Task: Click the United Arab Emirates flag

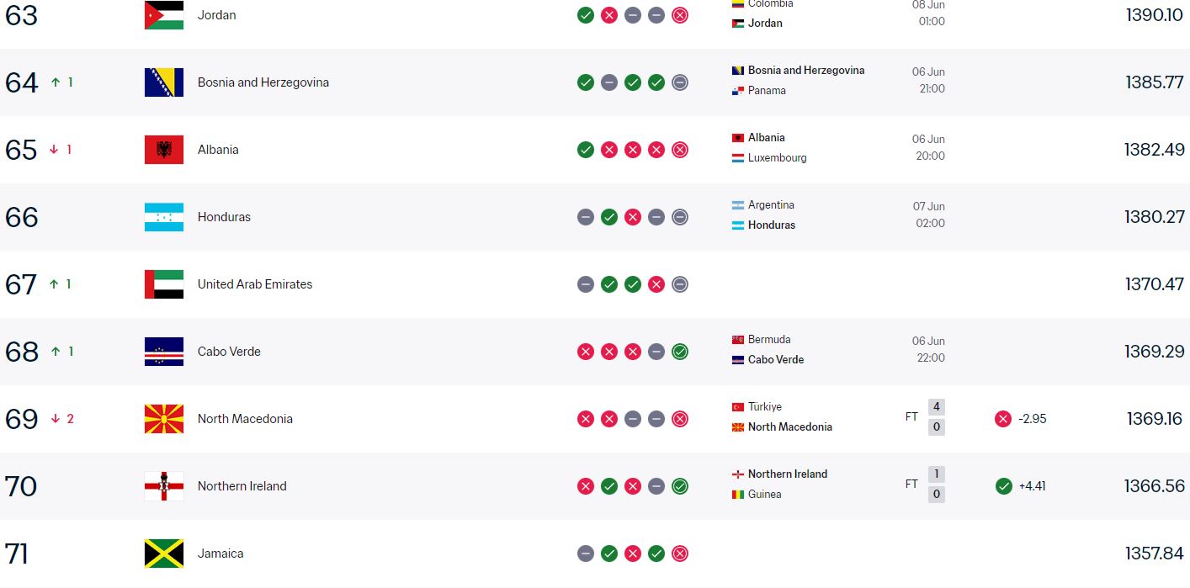Action: pos(164,284)
